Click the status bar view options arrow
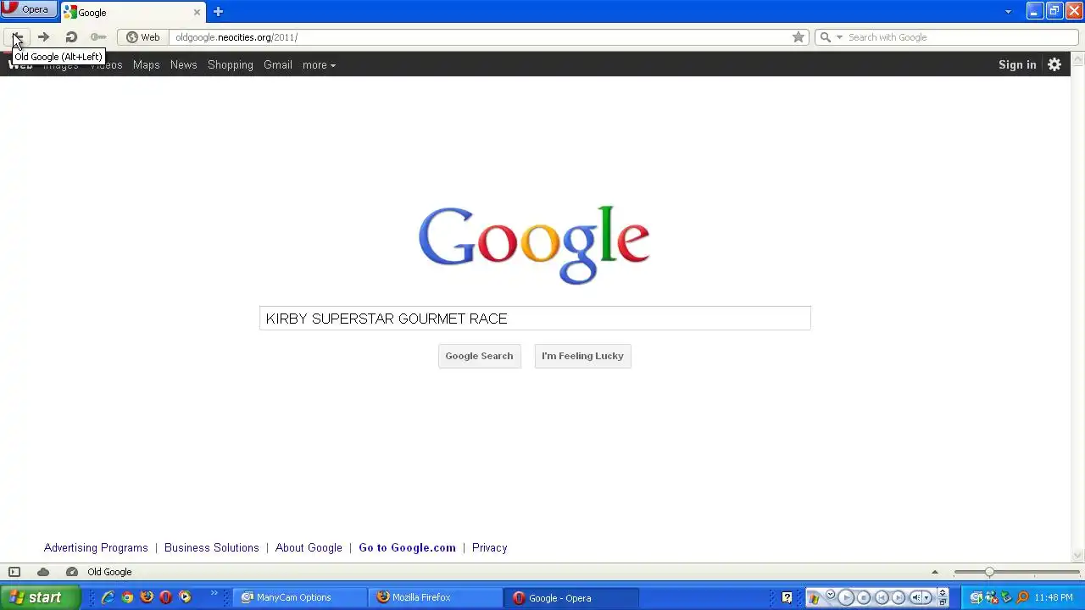 coord(935,572)
